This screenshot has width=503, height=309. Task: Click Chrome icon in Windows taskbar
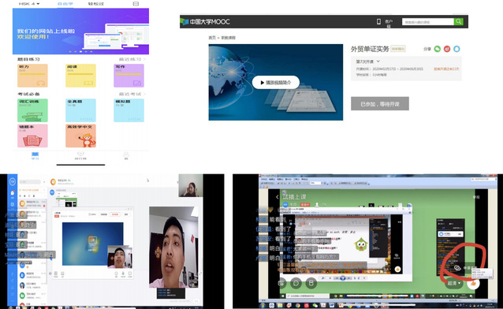tap(298, 306)
